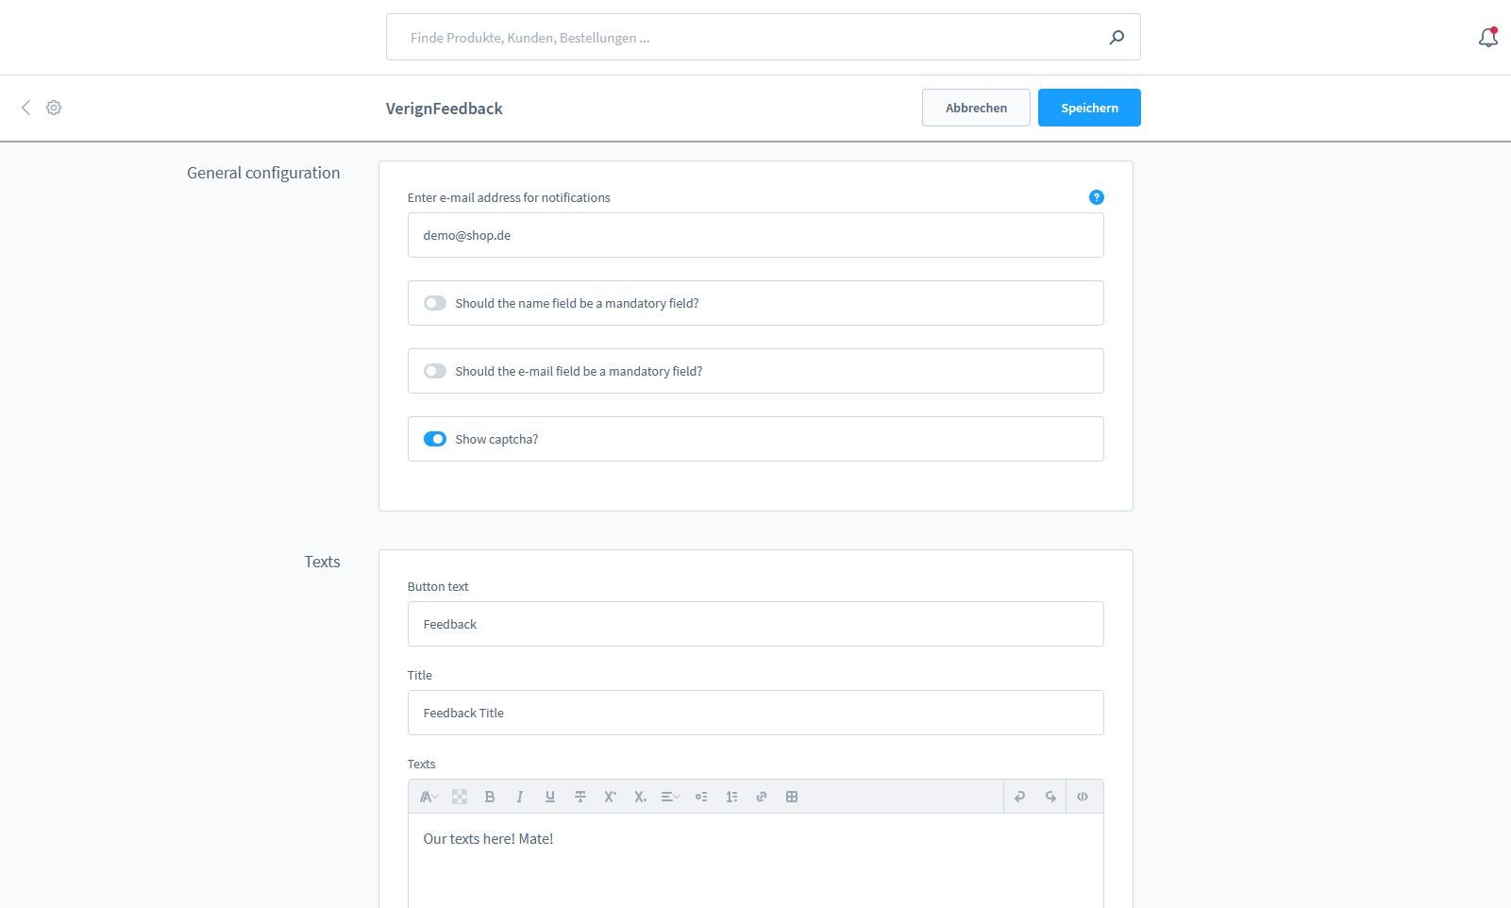The height and width of the screenshot is (908, 1511).
Task: Disable the Show captcha toggle
Action: (435, 439)
